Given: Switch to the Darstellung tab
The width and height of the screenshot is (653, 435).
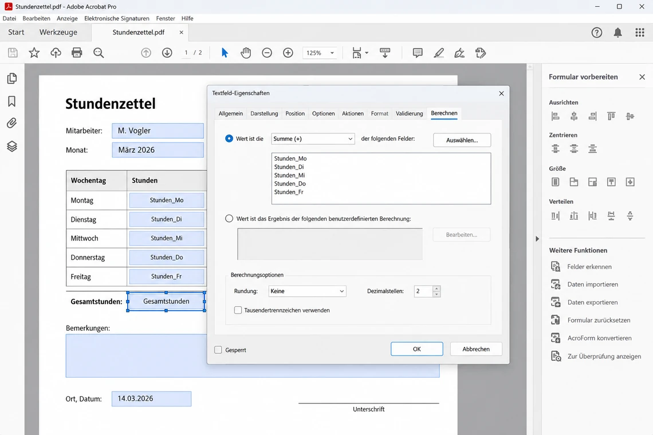Looking at the screenshot, I should click(x=264, y=113).
